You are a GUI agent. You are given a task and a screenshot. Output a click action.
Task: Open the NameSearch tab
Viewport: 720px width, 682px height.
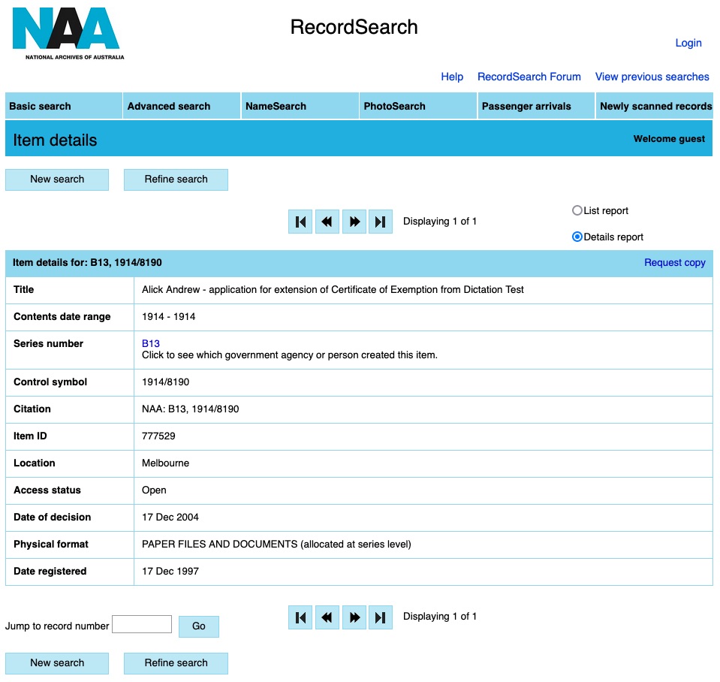tap(300, 106)
